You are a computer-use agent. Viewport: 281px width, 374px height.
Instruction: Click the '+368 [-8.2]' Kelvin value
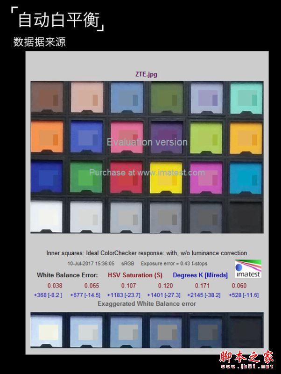pos(48,295)
